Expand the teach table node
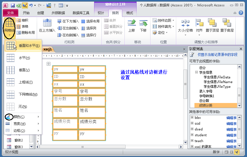 click(x=192, y=141)
